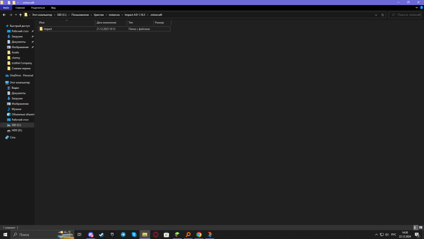Open the Вид ribbon tab
Screen dimensions: 424x239
53,8
